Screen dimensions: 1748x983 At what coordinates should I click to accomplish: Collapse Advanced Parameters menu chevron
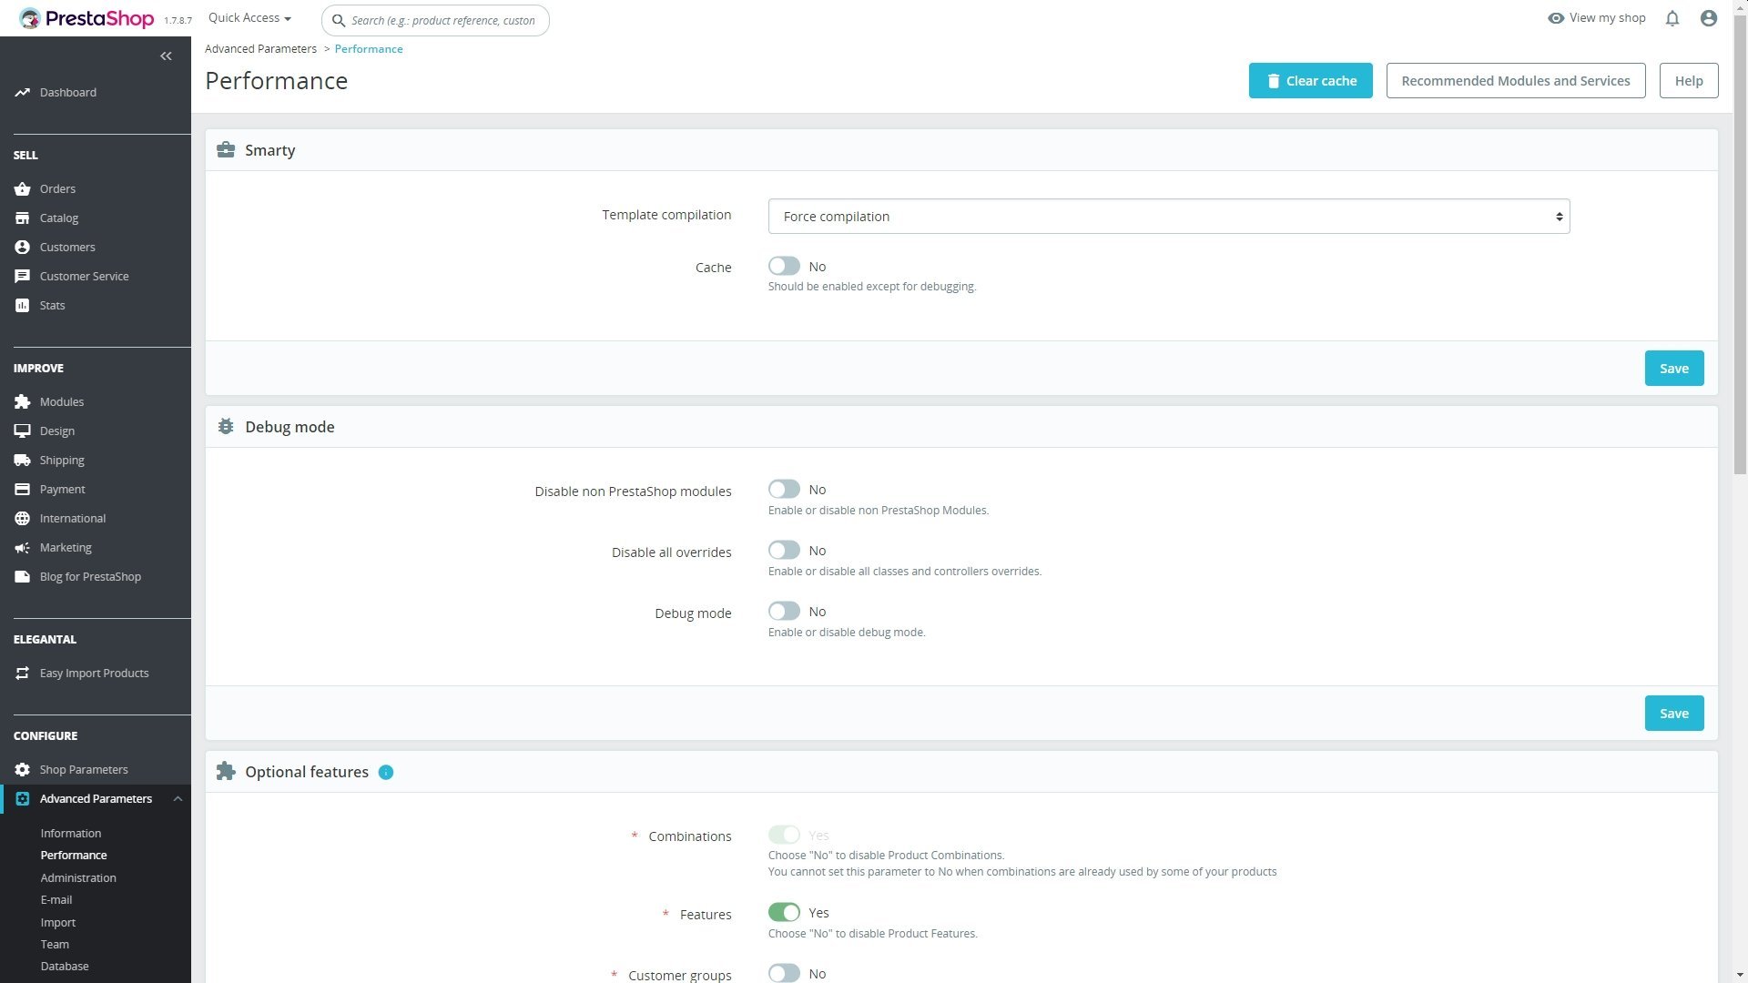(178, 799)
